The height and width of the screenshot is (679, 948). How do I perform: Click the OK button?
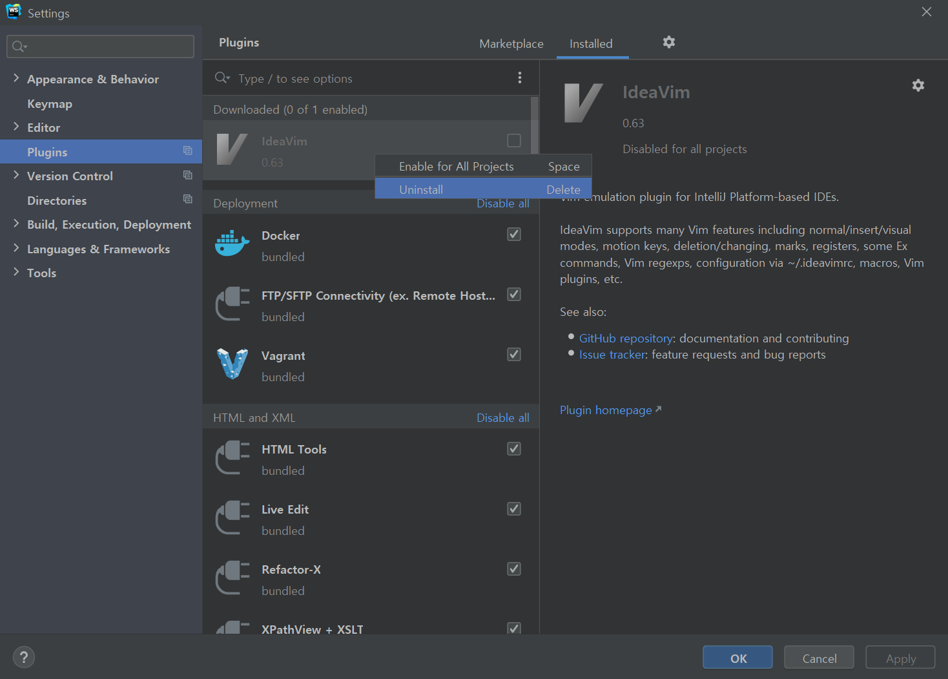tap(737, 658)
